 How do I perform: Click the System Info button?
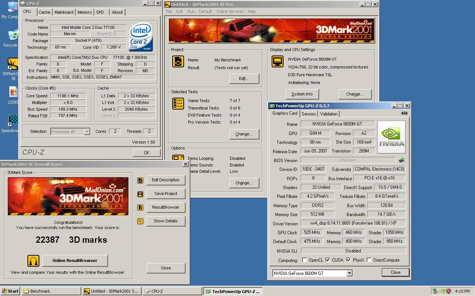click(x=302, y=94)
